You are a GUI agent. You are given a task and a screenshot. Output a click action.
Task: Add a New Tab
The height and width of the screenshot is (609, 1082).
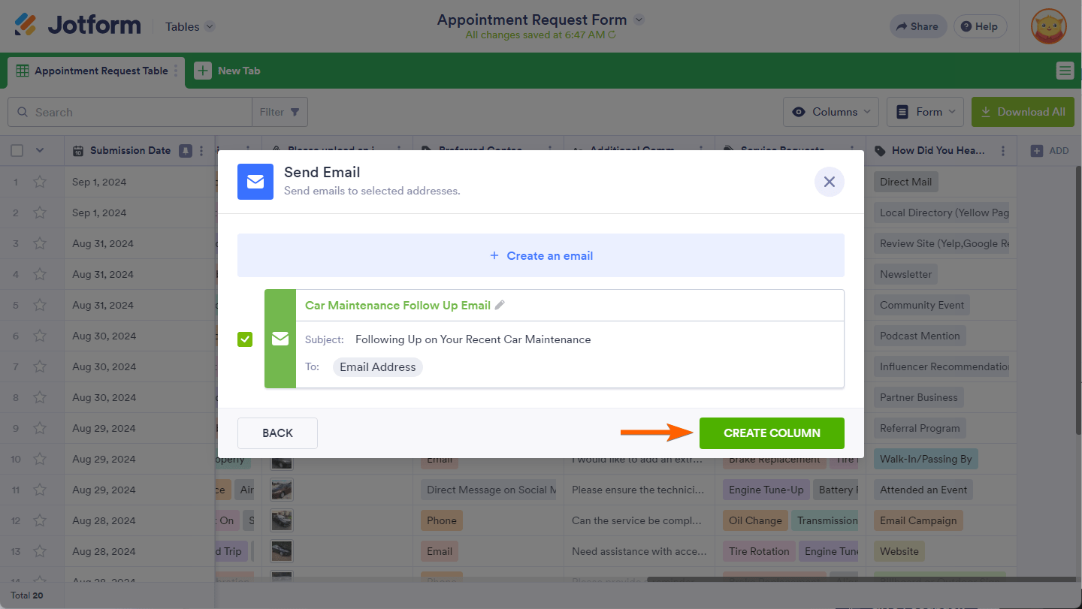pos(228,71)
